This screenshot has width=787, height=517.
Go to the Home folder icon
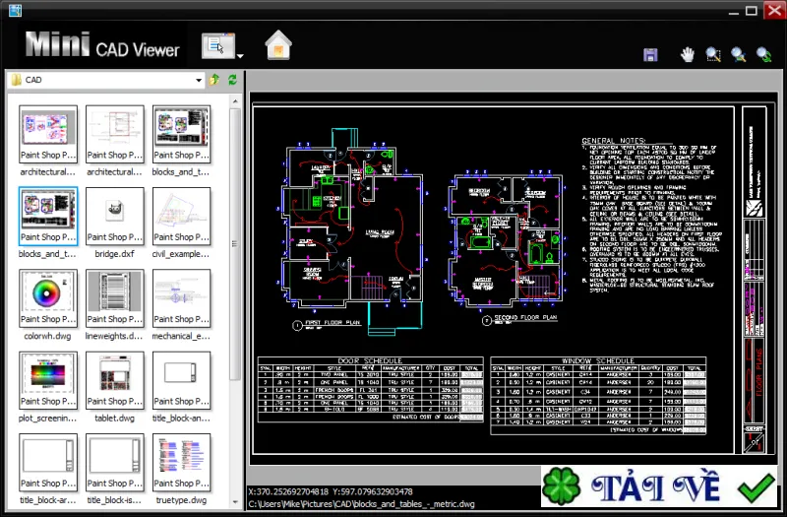[x=278, y=45]
